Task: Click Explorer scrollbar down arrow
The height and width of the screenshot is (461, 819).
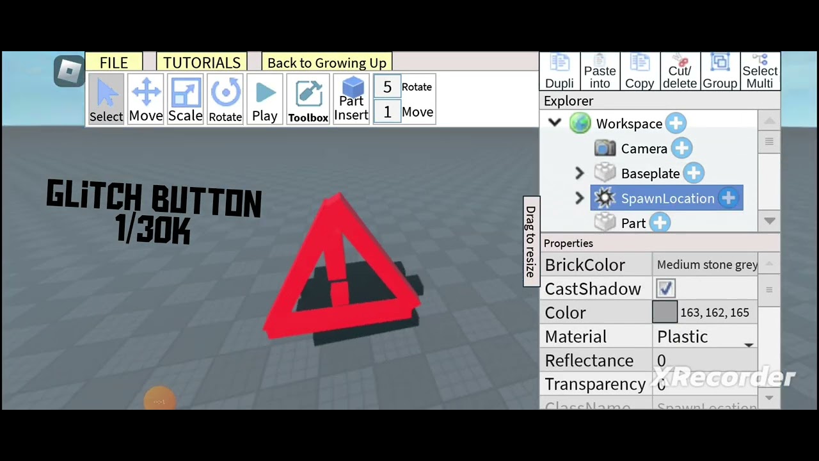Action: pos(770,221)
